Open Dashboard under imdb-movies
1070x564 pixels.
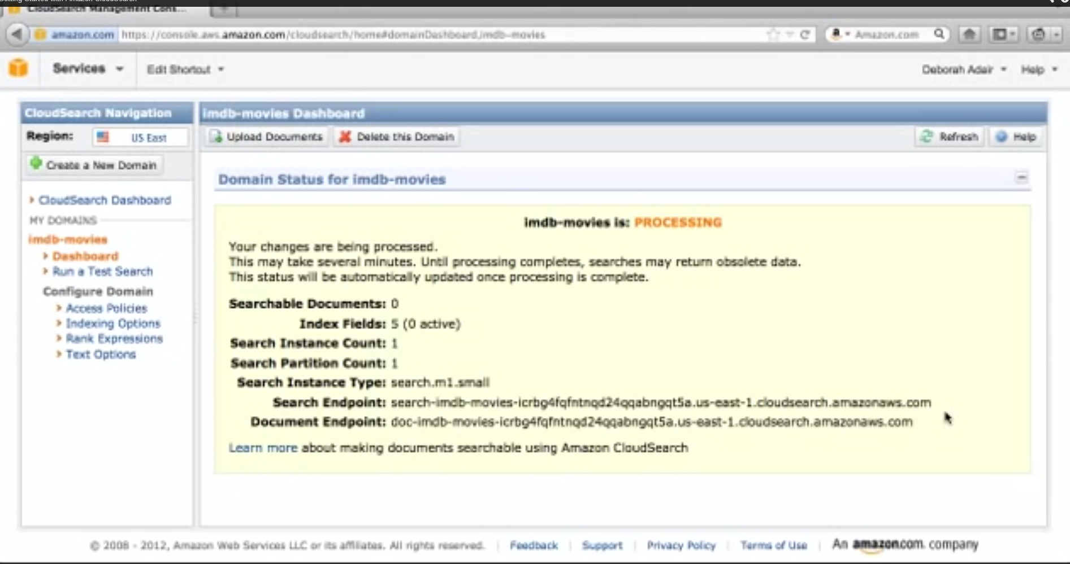pyautogui.click(x=85, y=256)
